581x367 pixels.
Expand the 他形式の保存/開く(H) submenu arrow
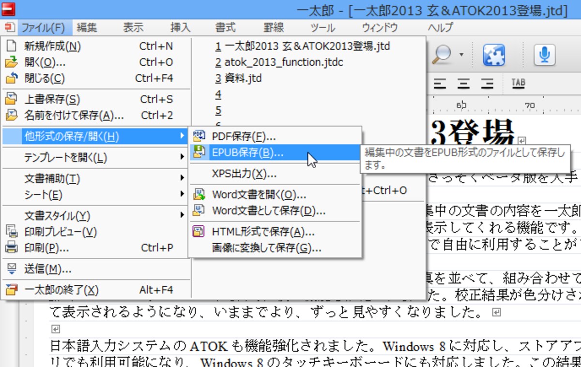(182, 136)
